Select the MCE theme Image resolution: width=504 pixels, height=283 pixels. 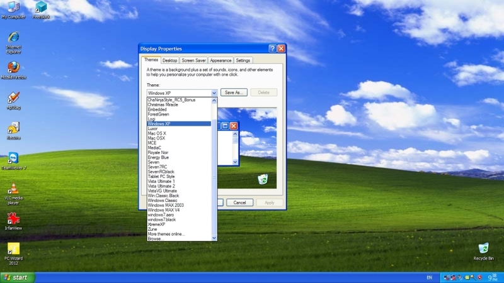tap(179, 143)
